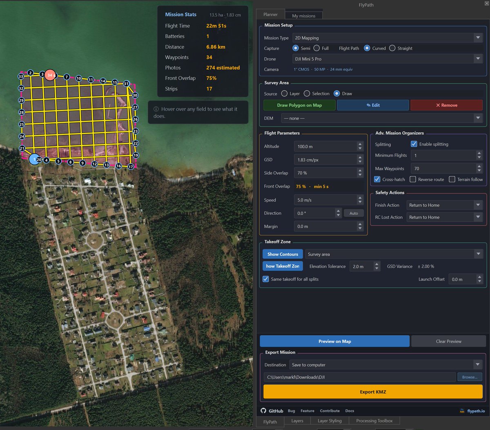Open the Takeoff Zone Survey area dropdown
Image resolution: width=490 pixels, height=430 pixels.
tap(394, 254)
